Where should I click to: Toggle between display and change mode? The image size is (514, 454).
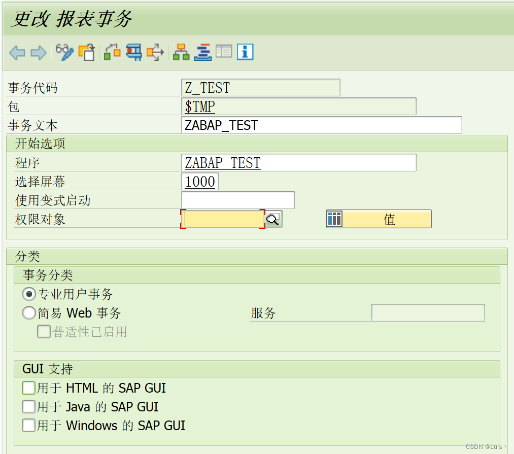[65, 51]
